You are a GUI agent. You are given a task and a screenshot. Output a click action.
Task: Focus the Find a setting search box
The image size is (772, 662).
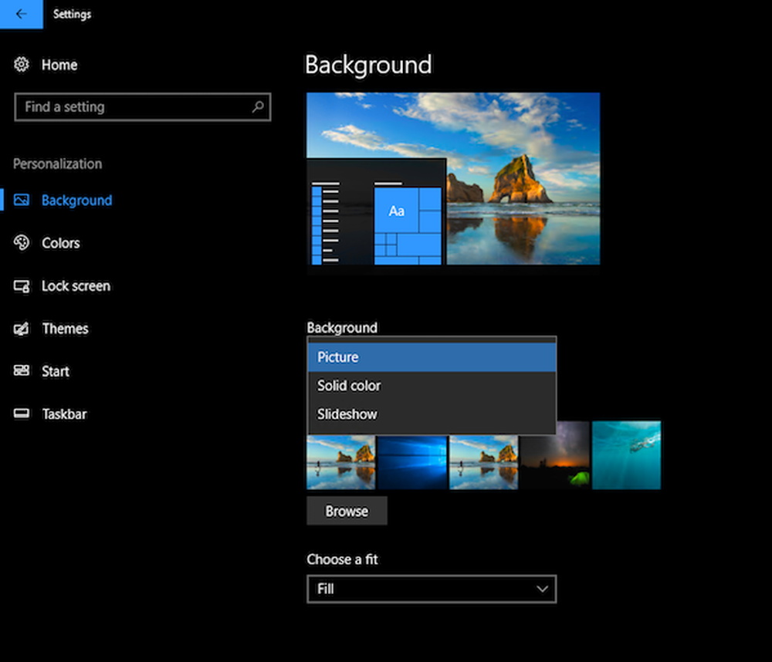131,107
